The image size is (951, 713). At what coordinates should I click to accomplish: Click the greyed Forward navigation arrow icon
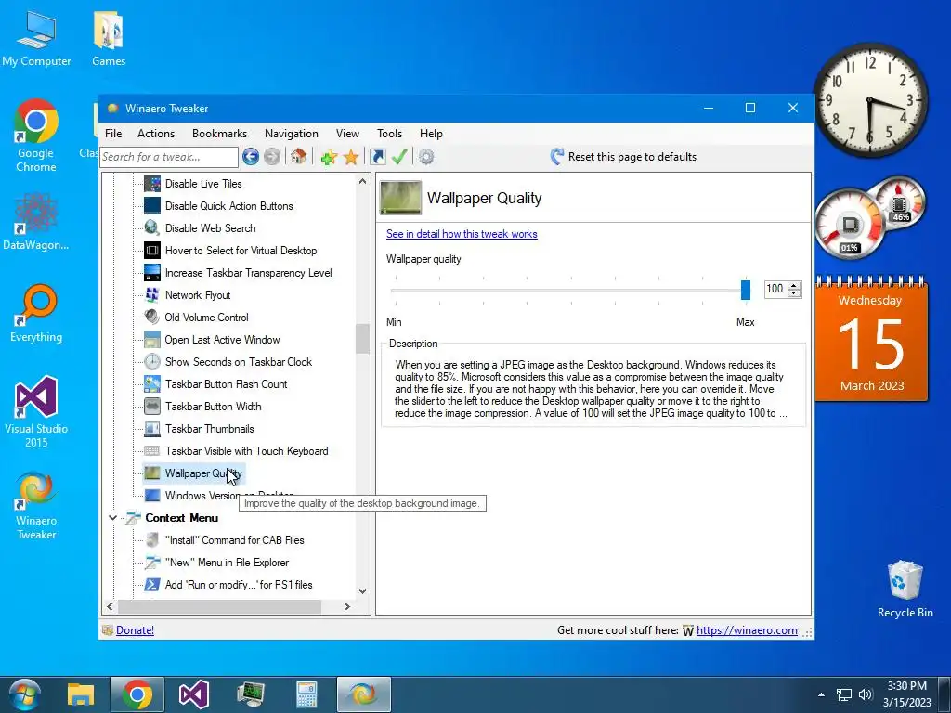tap(272, 157)
